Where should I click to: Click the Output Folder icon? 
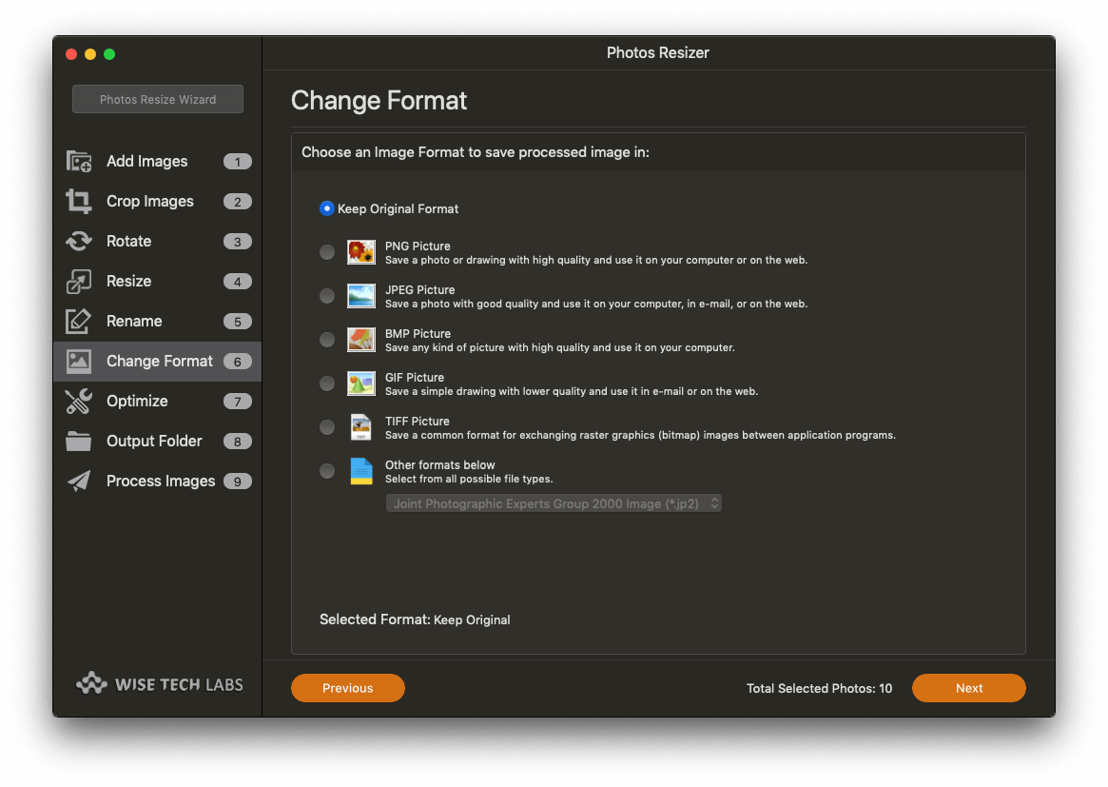[78, 442]
